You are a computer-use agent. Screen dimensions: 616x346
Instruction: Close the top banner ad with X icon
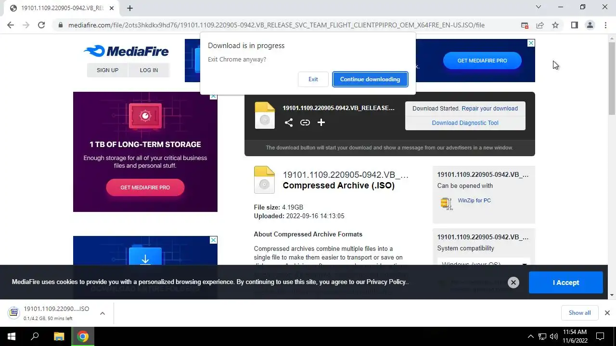point(531,43)
